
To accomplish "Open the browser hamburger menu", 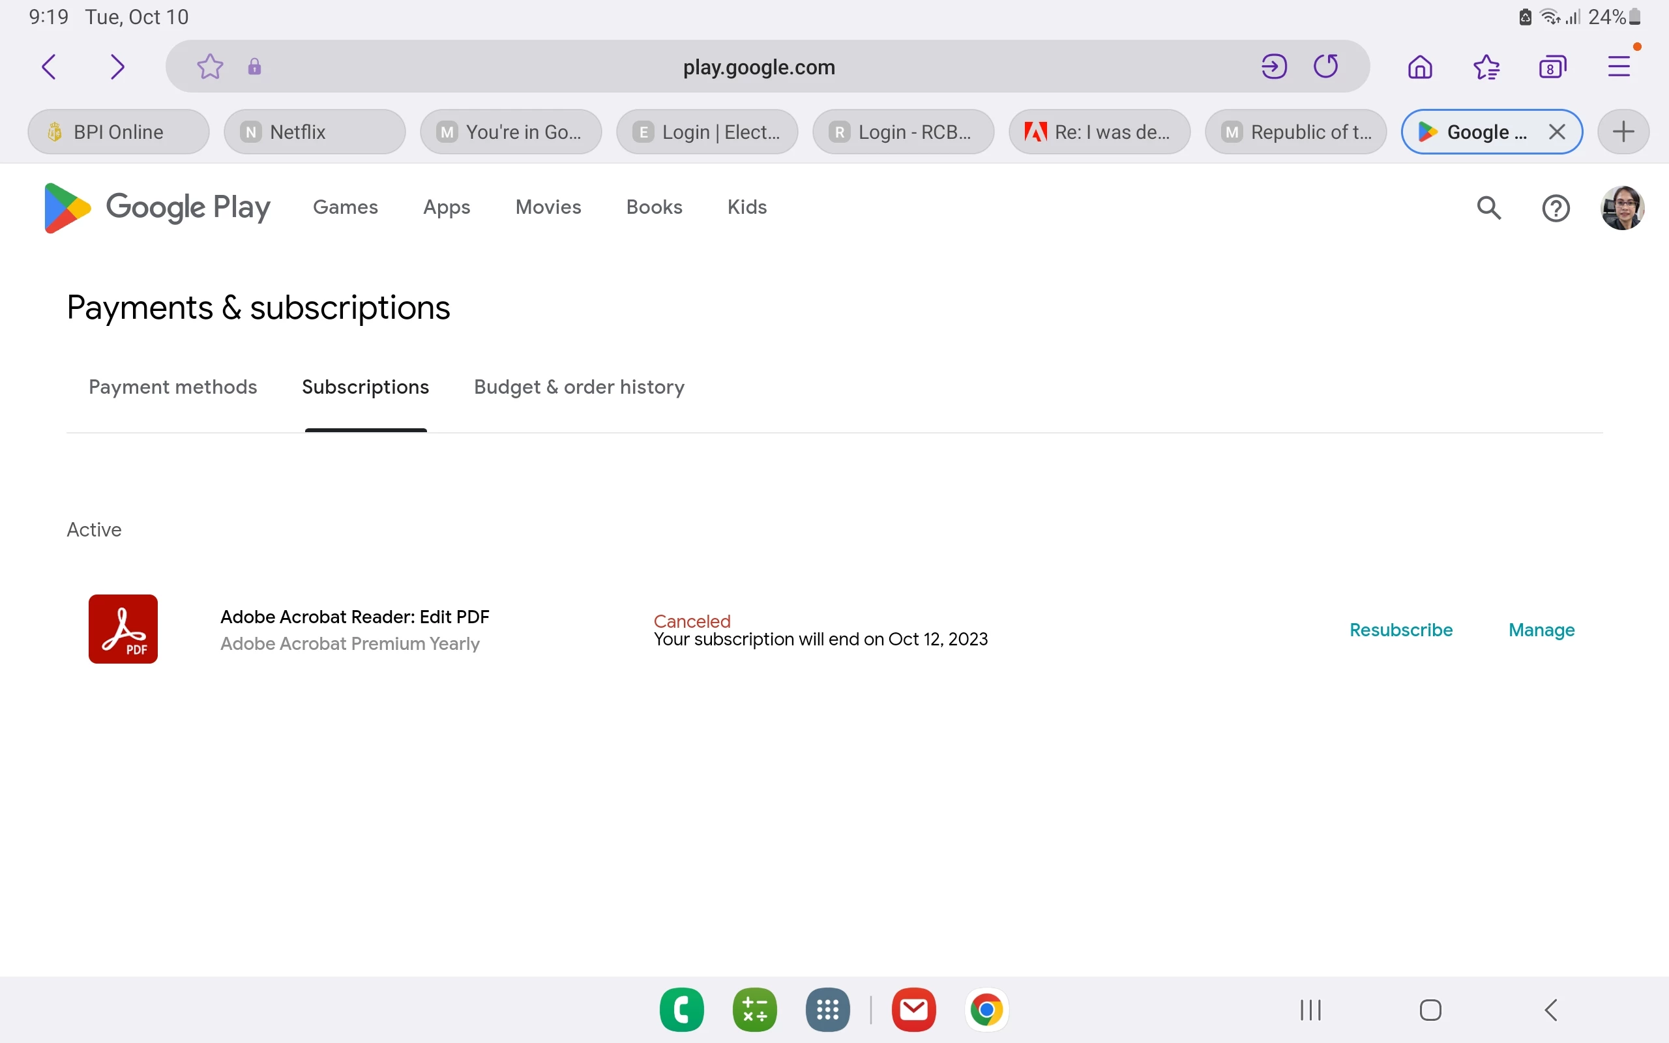I will pos(1619,67).
